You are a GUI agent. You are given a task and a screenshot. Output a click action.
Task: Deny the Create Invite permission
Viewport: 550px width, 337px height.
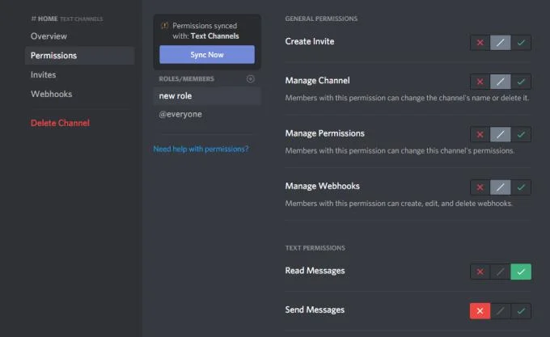(x=480, y=43)
